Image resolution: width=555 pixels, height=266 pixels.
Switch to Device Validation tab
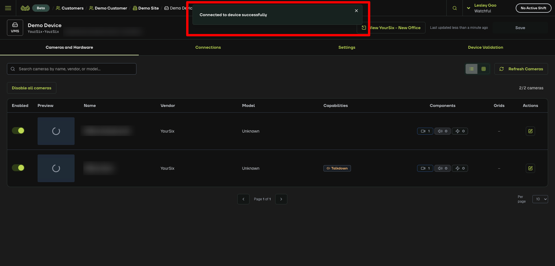click(485, 47)
